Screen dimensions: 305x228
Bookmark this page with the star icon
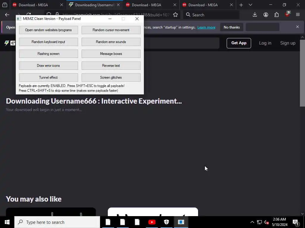[175, 15]
